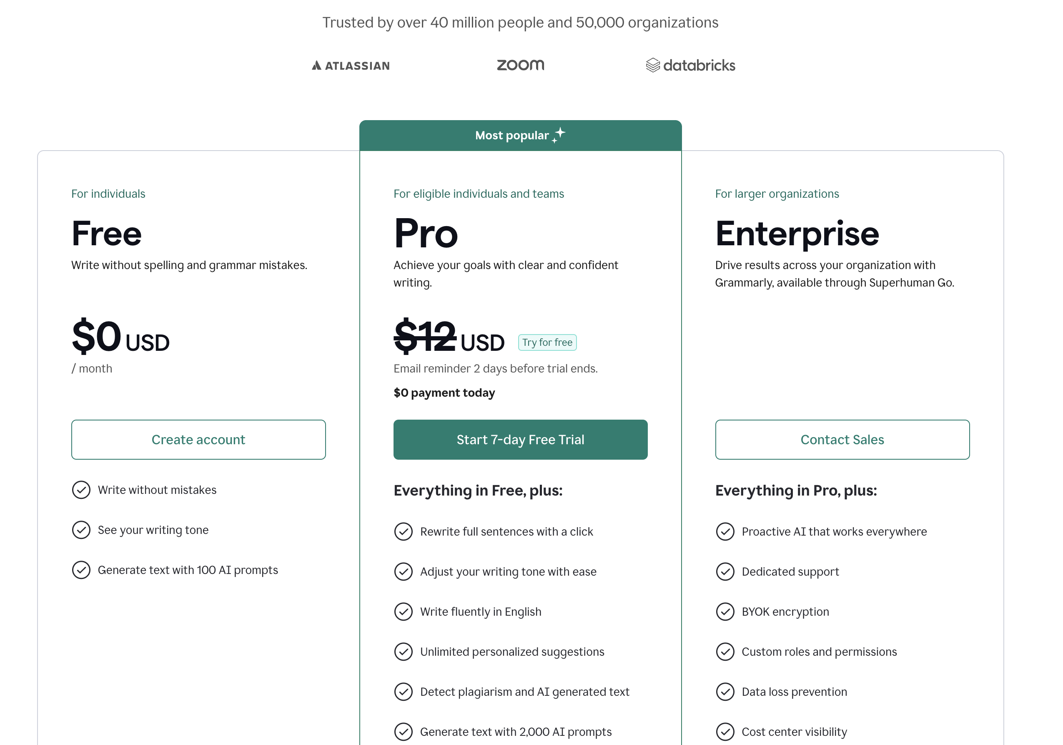Screen dimensions: 1063x745
Task: Click the Databricks logo
Action: click(x=690, y=65)
